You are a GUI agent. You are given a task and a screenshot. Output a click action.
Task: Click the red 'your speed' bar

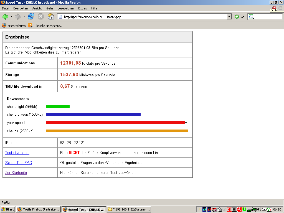click(x=115, y=123)
